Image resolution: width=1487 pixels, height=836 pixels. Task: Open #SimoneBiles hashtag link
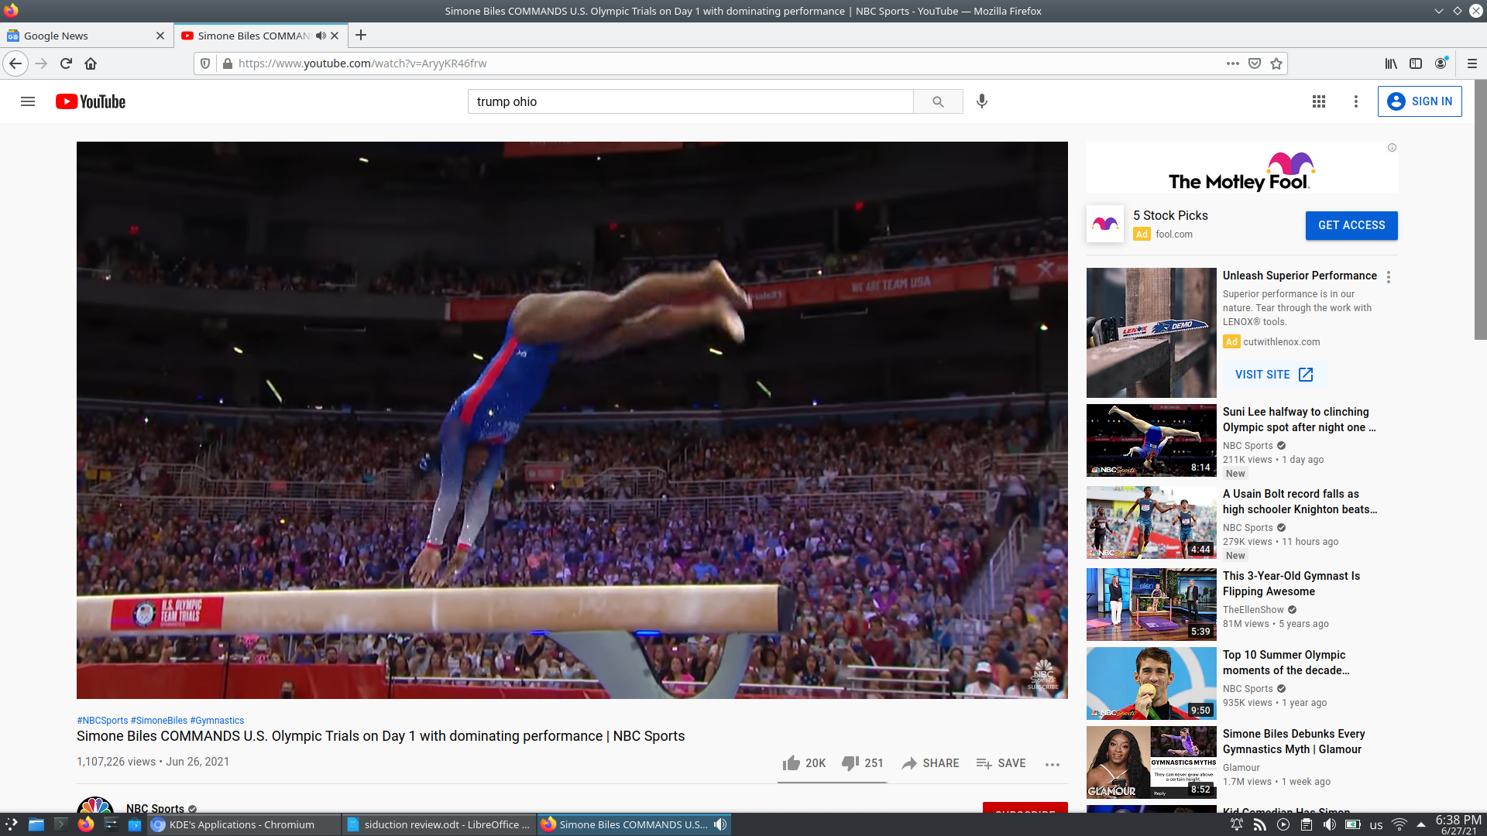click(x=159, y=721)
